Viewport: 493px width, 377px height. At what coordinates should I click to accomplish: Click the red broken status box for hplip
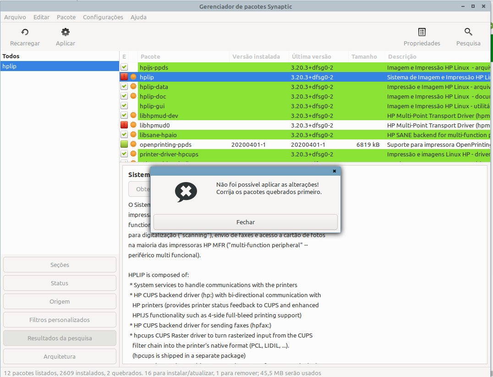click(x=124, y=77)
